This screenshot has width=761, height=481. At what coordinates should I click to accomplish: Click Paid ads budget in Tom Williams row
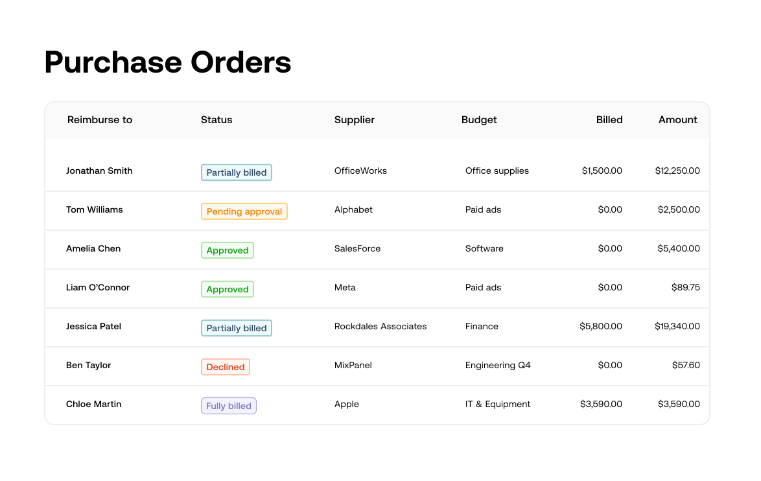(x=483, y=209)
